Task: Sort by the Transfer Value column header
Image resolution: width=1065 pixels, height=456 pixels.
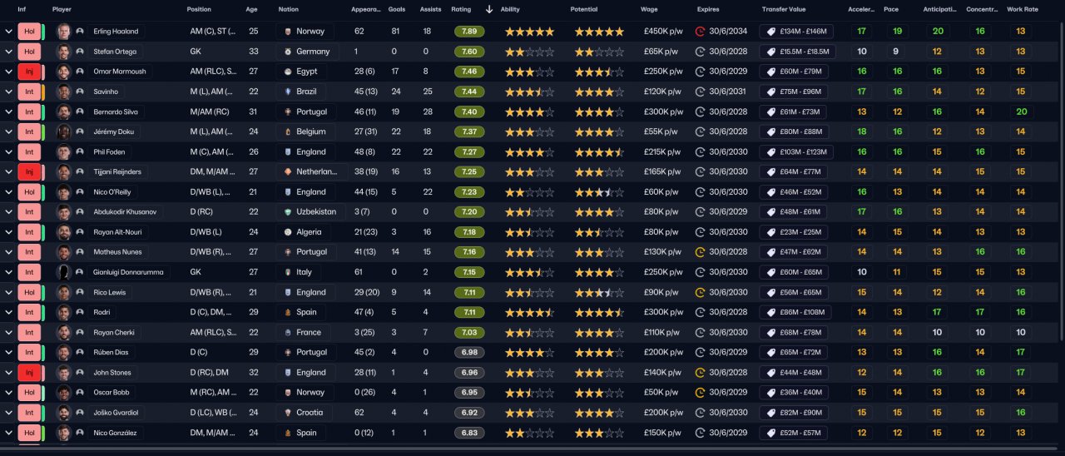Action: tap(784, 9)
